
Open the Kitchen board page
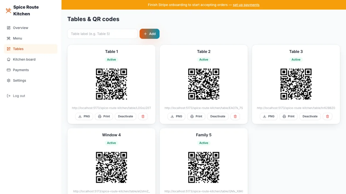pos(31,59)
